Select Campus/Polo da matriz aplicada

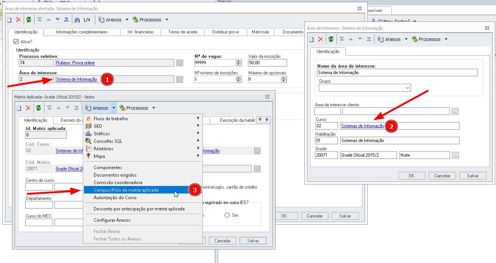click(x=143, y=190)
